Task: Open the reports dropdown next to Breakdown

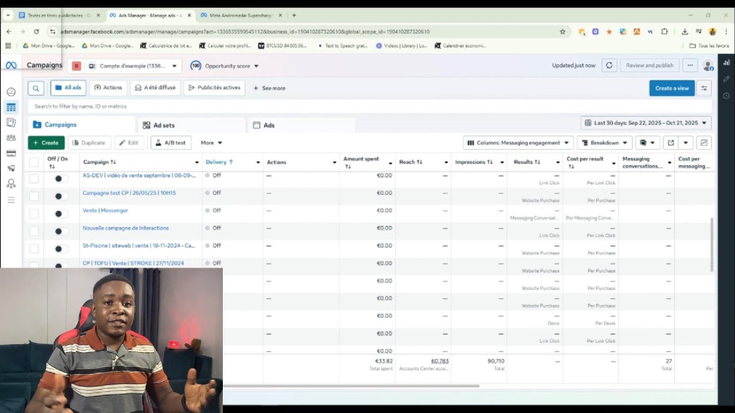Action: (x=647, y=143)
